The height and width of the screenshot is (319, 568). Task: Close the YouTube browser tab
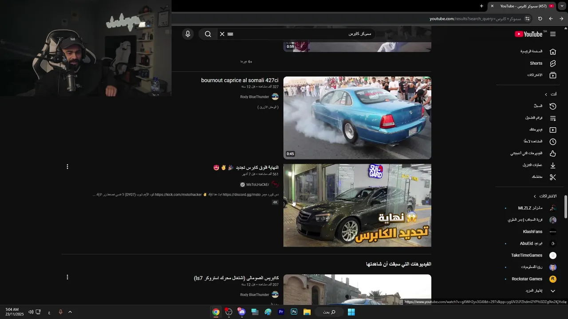pos(492,6)
